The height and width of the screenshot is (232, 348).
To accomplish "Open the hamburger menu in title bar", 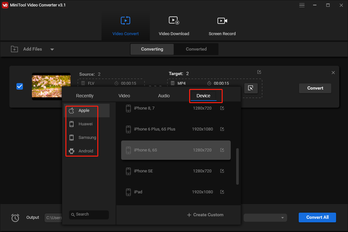I will point(302,5).
